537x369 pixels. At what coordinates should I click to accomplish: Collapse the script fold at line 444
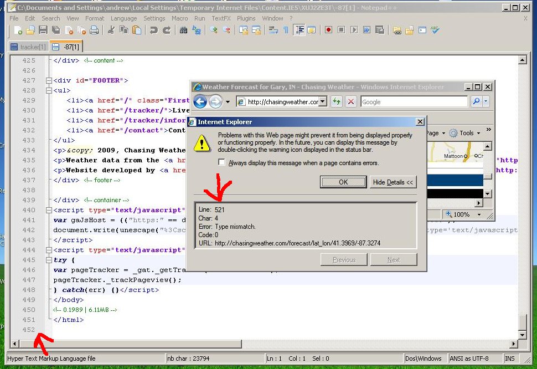pyautogui.click(x=49, y=250)
